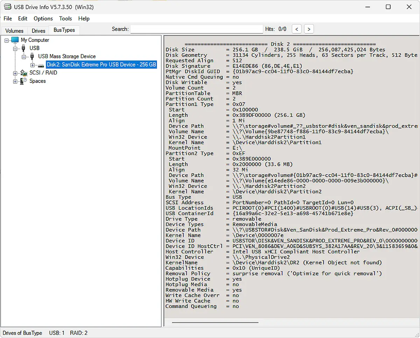Expand the Spaces tree node
The width and height of the screenshot is (420, 338).
pyautogui.click(x=15, y=82)
